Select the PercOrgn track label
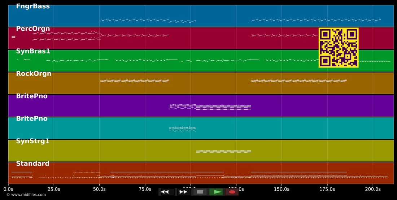 [33, 29]
